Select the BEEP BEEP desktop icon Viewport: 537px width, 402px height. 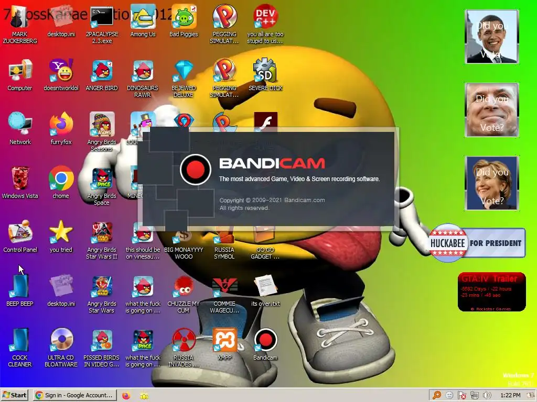click(20, 290)
